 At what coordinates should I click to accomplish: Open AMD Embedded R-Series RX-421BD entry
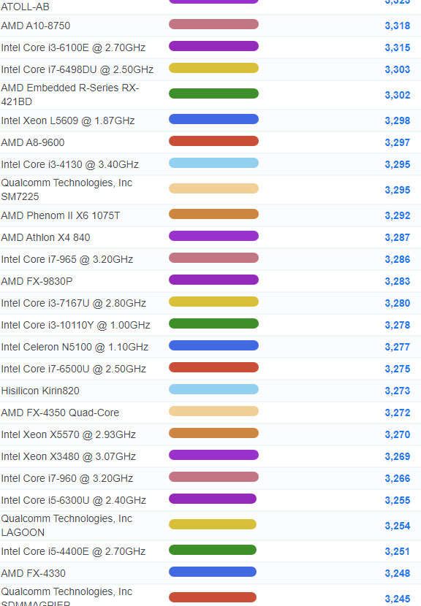click(70, 95)
